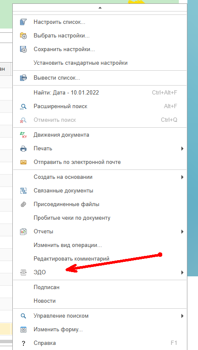The height and width of the screenshot is (350, 198).
Task: Click the paperclip Присоединенные файлы icon
Action: tap(23, 204)
